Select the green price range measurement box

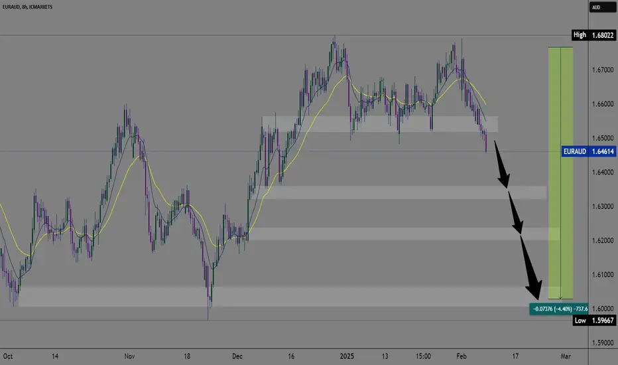[560, 173]
